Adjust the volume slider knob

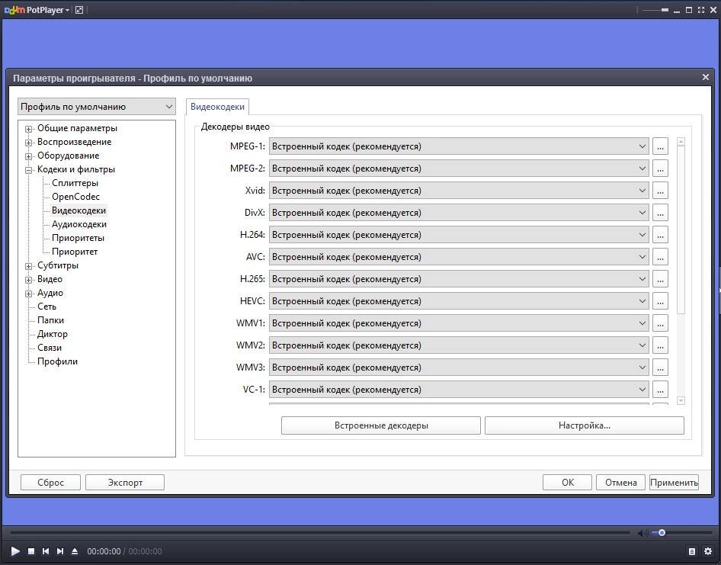click(x=662, y=533)
